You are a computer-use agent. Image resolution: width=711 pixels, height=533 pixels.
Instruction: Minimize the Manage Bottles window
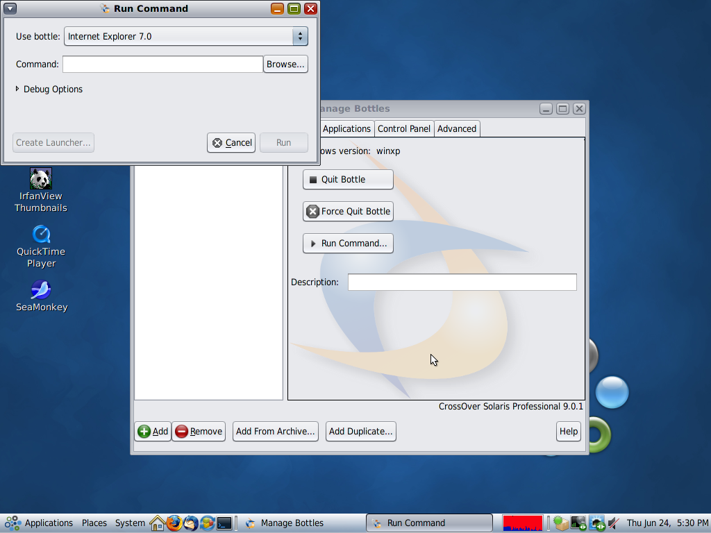[x=546, y=109]
